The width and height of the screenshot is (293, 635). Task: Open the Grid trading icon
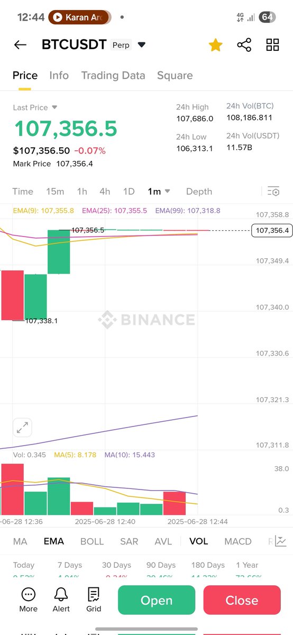click(x=94, y=600)
